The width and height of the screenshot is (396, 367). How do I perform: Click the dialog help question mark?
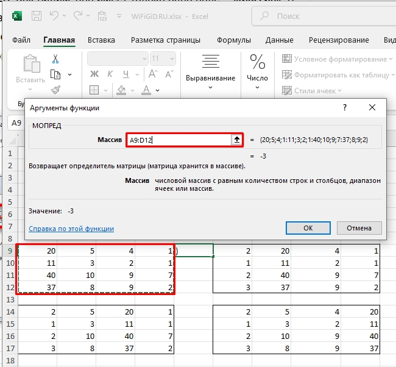pos(345,108)
